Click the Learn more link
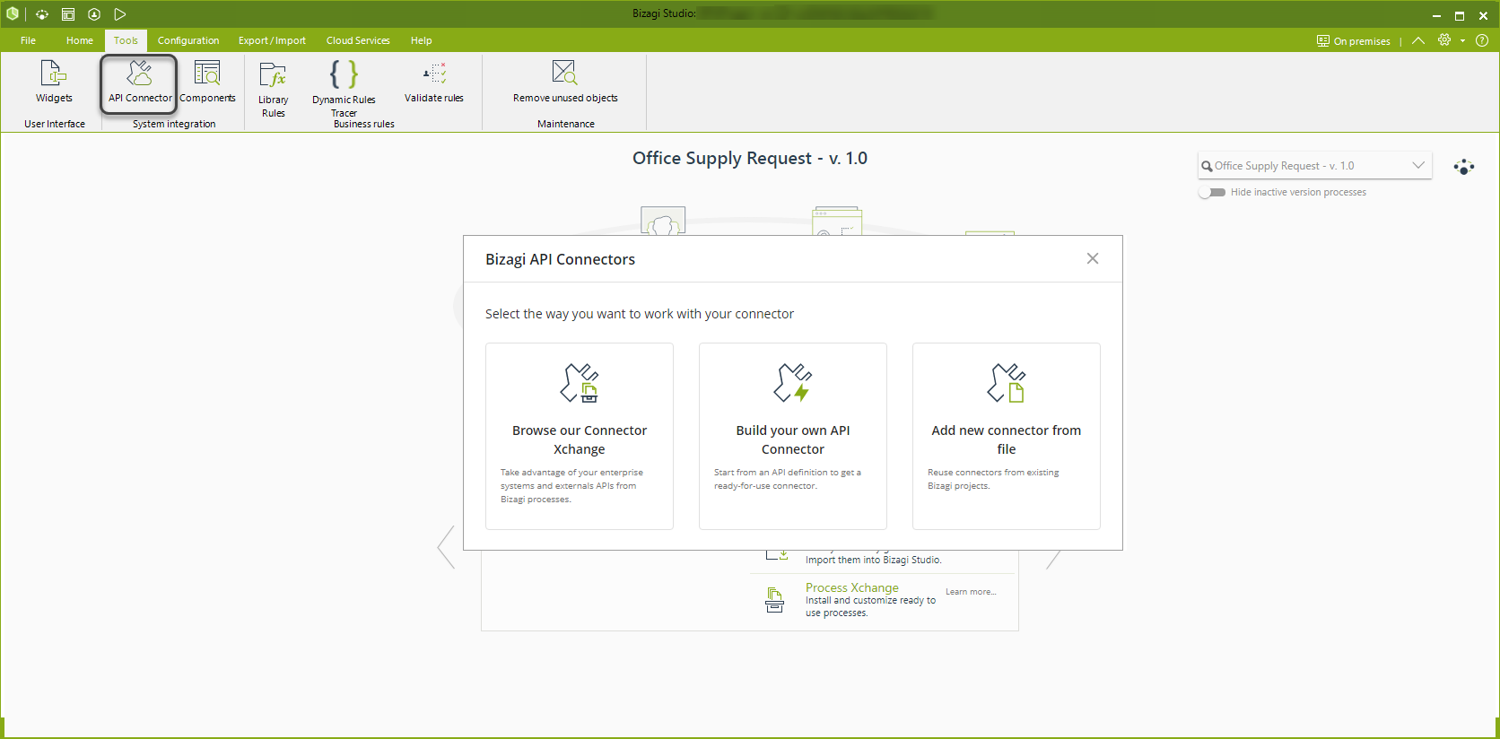This screenshot has width=1500, height=739. tap(971, 592)
